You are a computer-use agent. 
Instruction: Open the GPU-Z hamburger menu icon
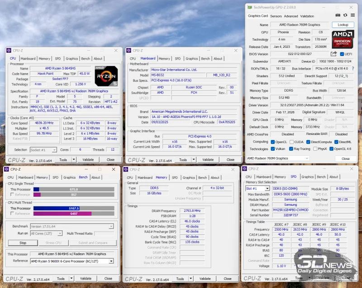coord(352,16)
